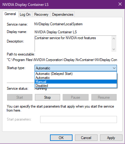
Task: Click the Startup type combo box field
Action: (76, 68)
